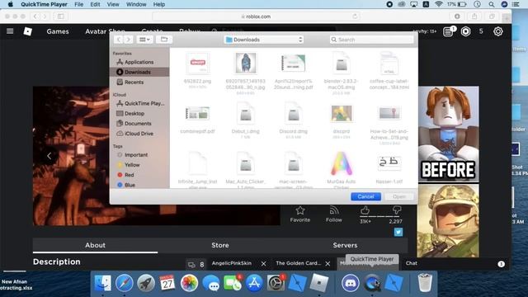Switch to the About tab
528x297 pixels.
(x=95, y=245)
